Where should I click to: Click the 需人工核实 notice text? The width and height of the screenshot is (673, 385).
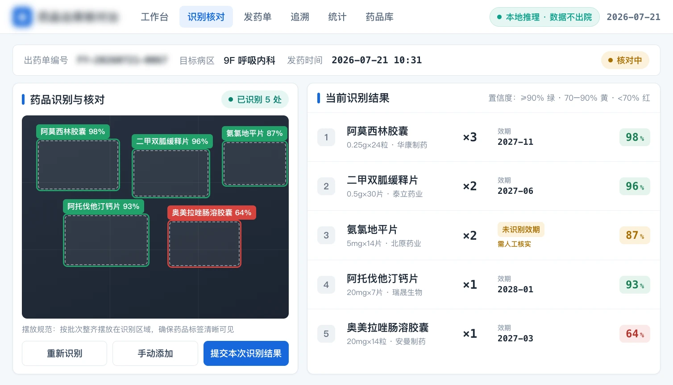click(514, 244)
